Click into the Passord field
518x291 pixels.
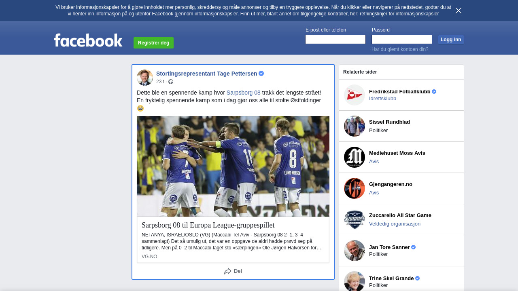pyautogui.click(x=402, y=39)
